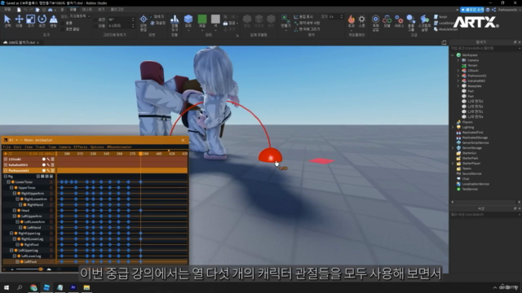Click the Lock padlock tool icon
Image resolution: width=522 pixels, height=293 pixels.
click(225, 23)
